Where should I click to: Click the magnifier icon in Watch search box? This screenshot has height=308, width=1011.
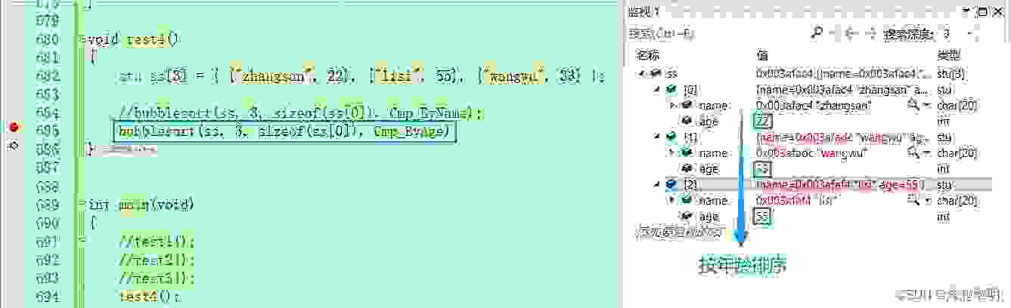[817, 33]
